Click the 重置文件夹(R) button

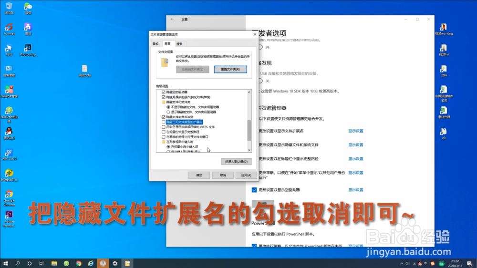[230, 69]
